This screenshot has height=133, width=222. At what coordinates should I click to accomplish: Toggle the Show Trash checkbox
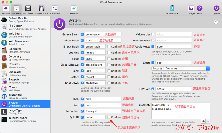point(82,40)
